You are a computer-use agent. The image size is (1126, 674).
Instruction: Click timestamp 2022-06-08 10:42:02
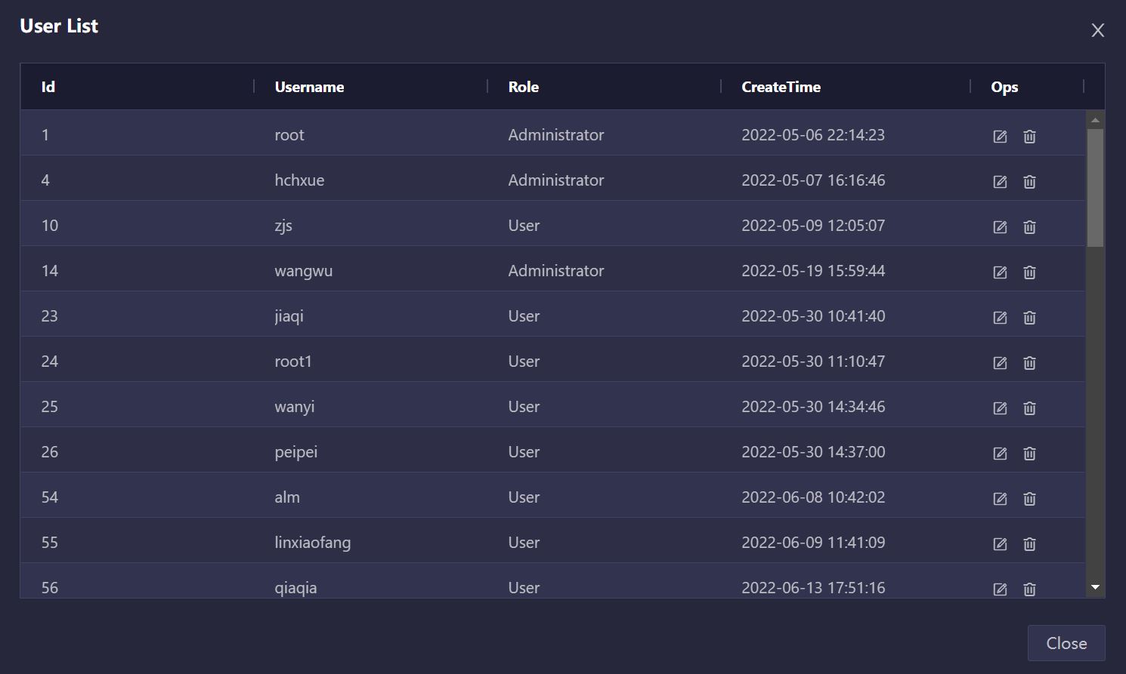click(813, 497)
